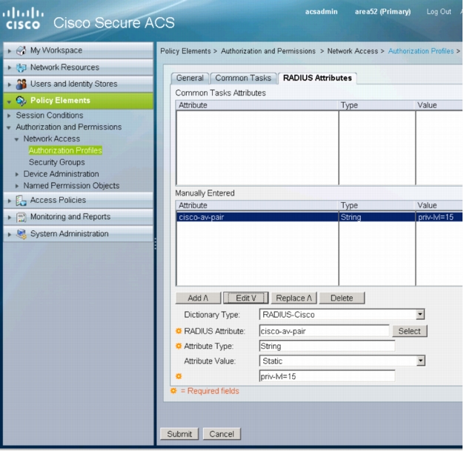The width and height of the screenshot is (464, 451).
Task: Click the Policy Elements icon
Action: 21,101
